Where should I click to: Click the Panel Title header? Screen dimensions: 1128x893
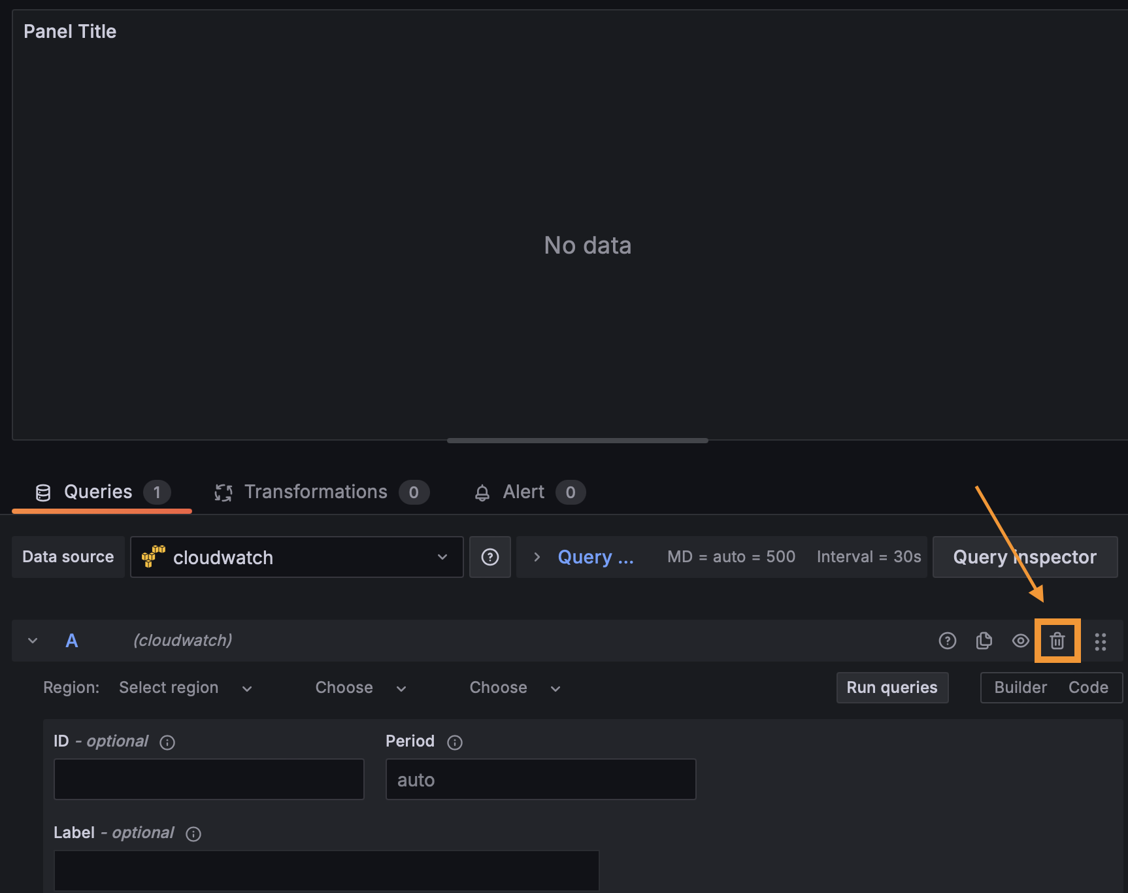tap(70, 31)
